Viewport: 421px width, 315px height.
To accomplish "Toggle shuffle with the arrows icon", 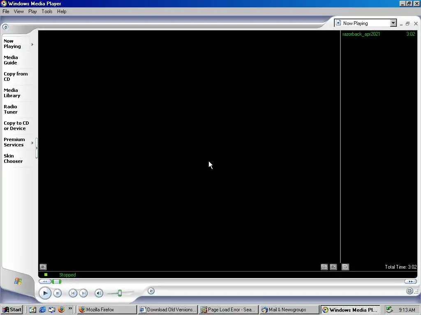I will coord(151,291).
